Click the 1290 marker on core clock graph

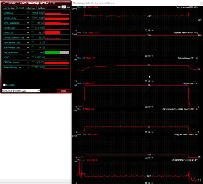[149, 16]
